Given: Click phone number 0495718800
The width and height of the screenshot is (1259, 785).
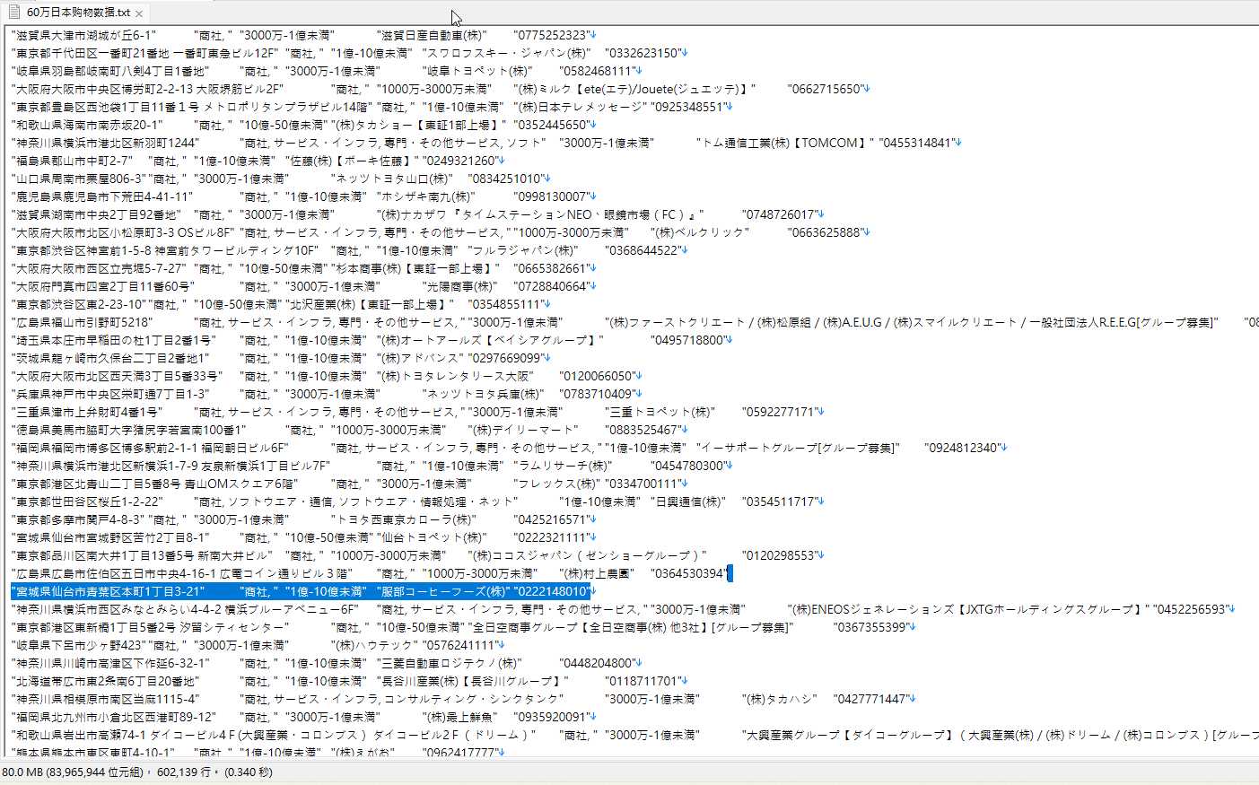Looking at the screenshot, I should coord(688,340).
